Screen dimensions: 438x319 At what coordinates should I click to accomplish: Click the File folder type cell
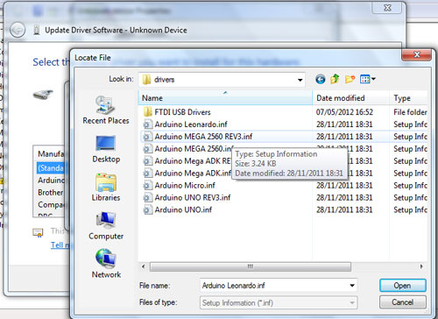point(410,112)
